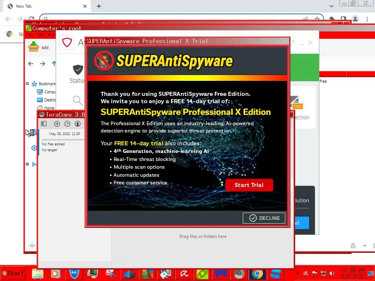Image resolution: width=375 pixels, height=281 pixels.
Task: Decline the SUPERAntiSpyware trial offer
Action: point(264,218)
